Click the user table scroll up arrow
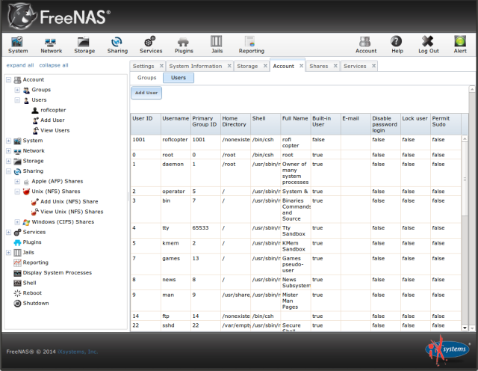The width and height of the screenshot is (478, 371). pyautogui.click(x=465, y=138)
